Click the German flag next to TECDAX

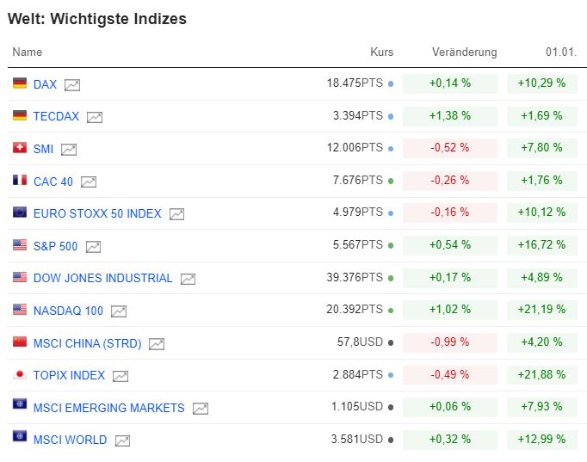click(x=20, y=115)
